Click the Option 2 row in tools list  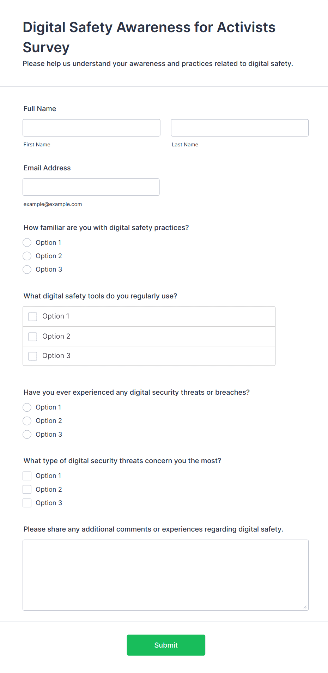pos(149,336)
